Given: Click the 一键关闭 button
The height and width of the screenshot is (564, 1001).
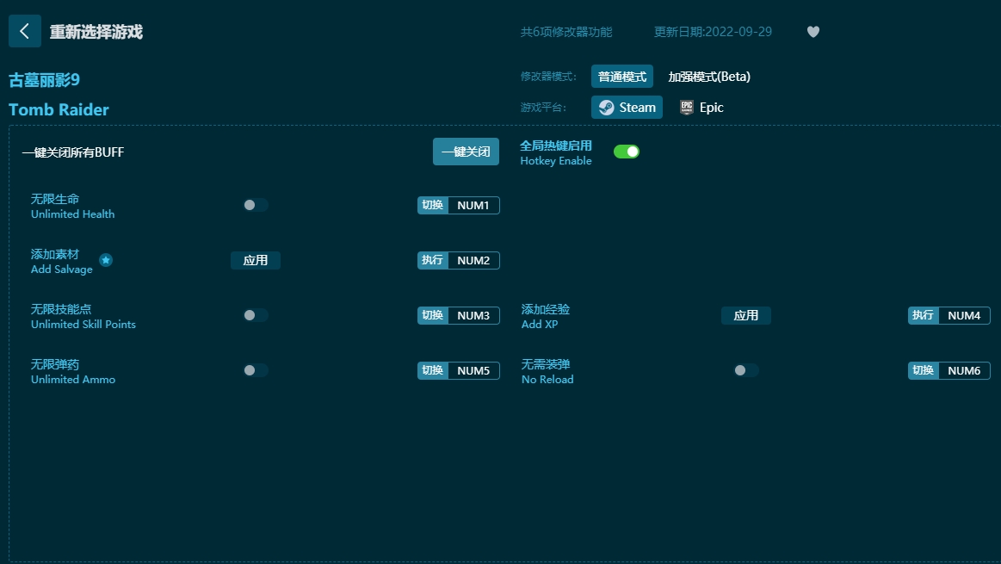Looking at the screenshot, I should pyautogui.click(x=466, y=152).
